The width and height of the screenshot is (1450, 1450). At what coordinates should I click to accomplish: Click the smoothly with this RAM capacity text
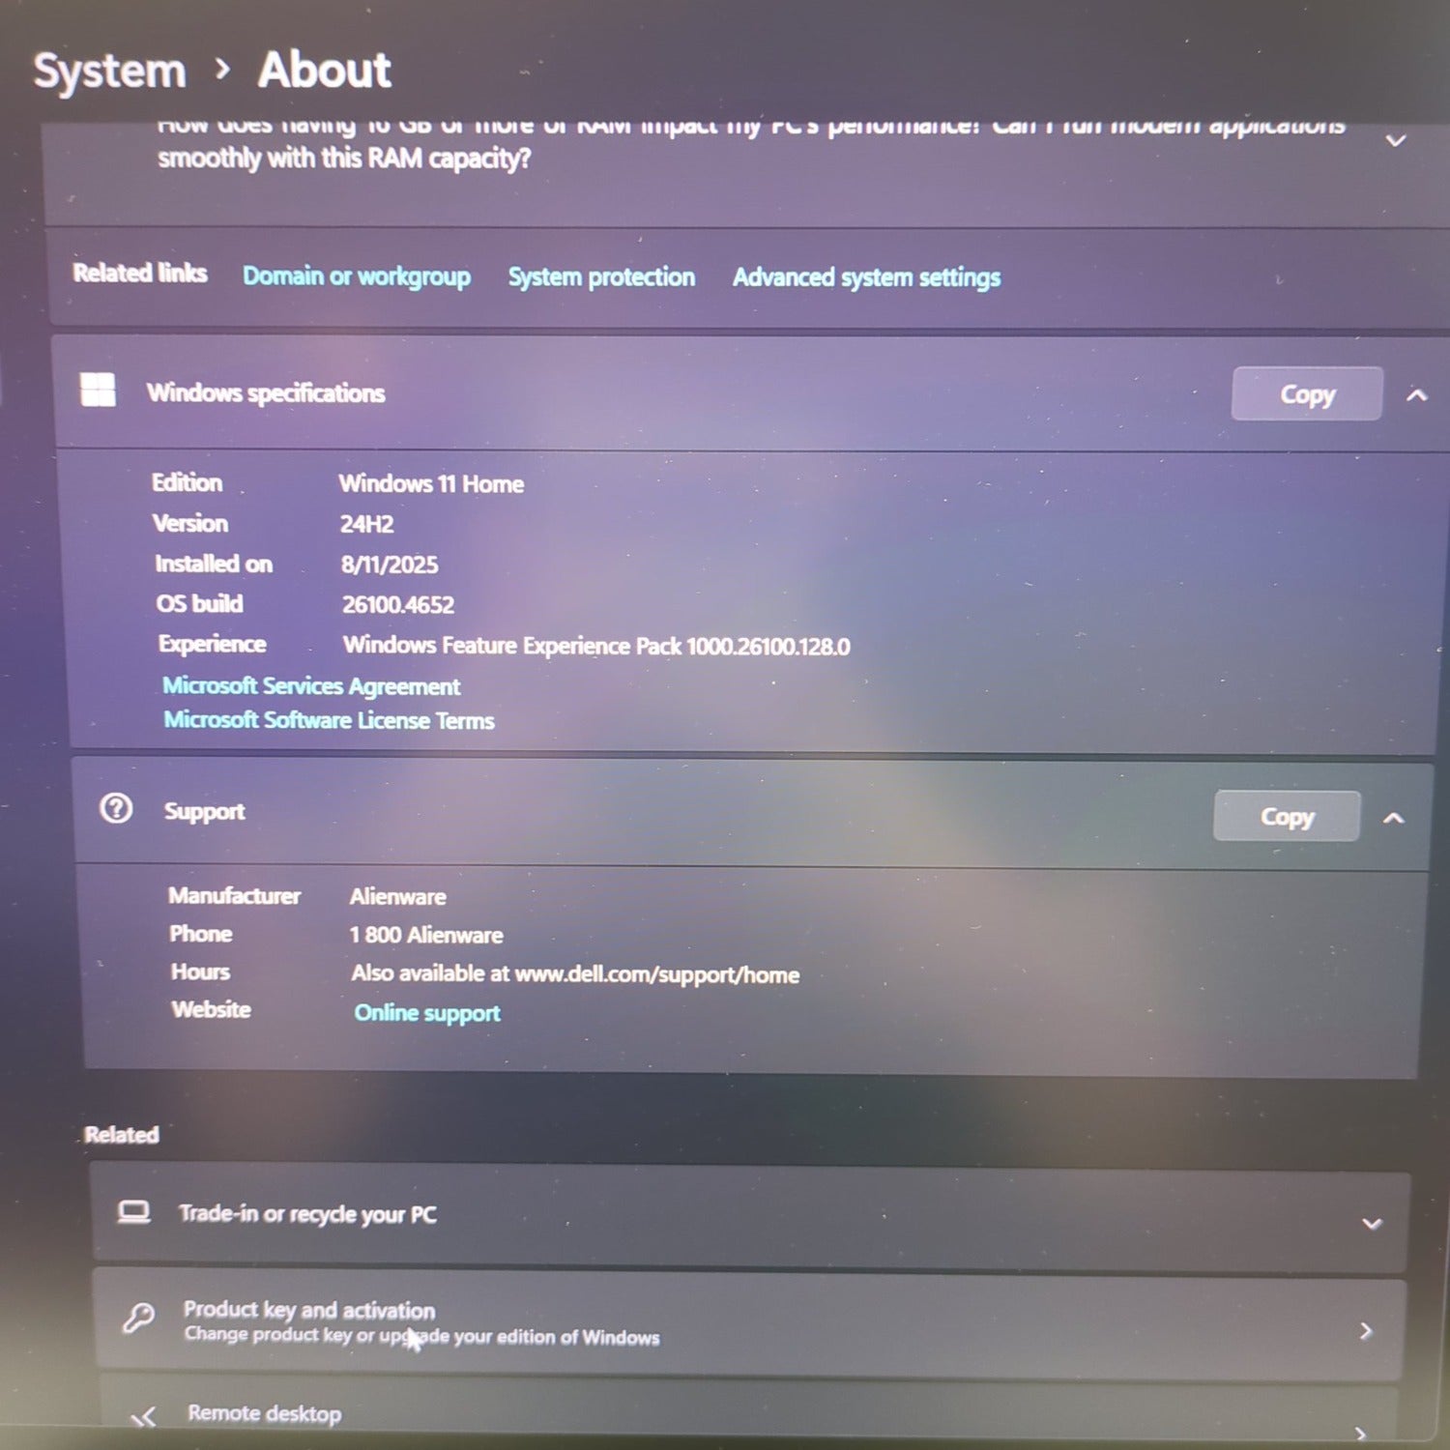point(344,158)
